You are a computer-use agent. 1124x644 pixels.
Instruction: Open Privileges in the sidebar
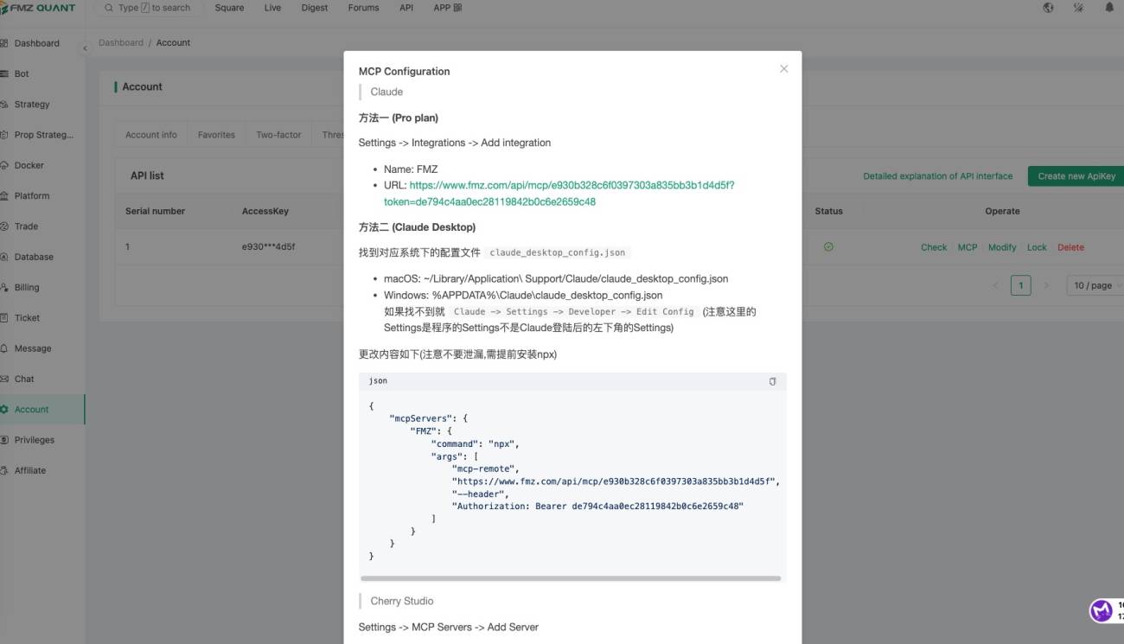pos(34,440)
